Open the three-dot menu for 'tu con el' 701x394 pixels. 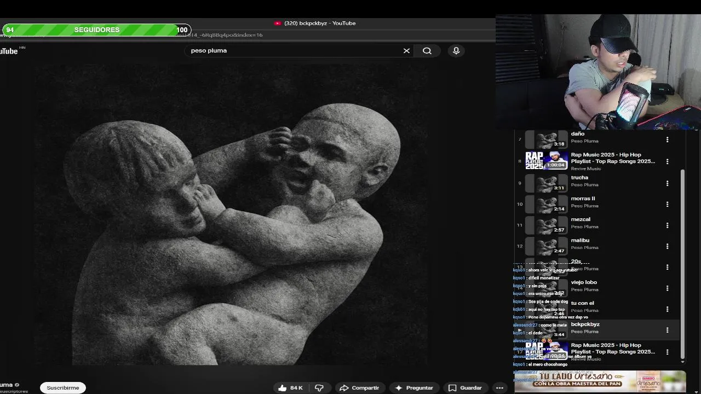(x=667, y=309)
